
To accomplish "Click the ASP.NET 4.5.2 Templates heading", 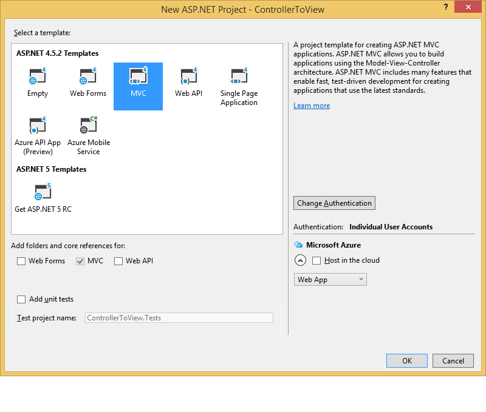I will (57, 53).
